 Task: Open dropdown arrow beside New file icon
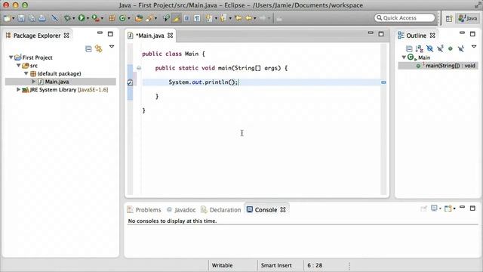point(14,19)
